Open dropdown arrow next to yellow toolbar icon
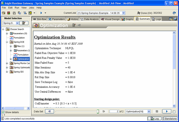Image resolution: width=179 pixels, height=122 pixels. coord(34,13)
